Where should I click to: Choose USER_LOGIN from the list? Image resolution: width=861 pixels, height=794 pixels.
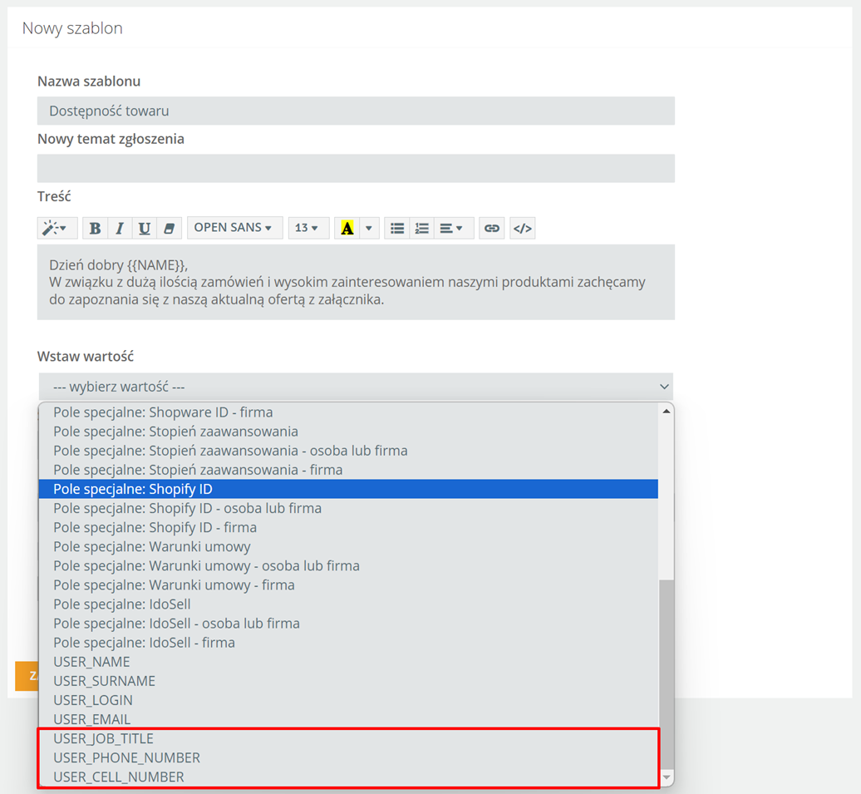[348, 701]
